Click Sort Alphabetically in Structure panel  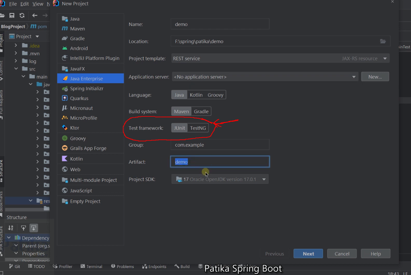[x=11, y=228]
